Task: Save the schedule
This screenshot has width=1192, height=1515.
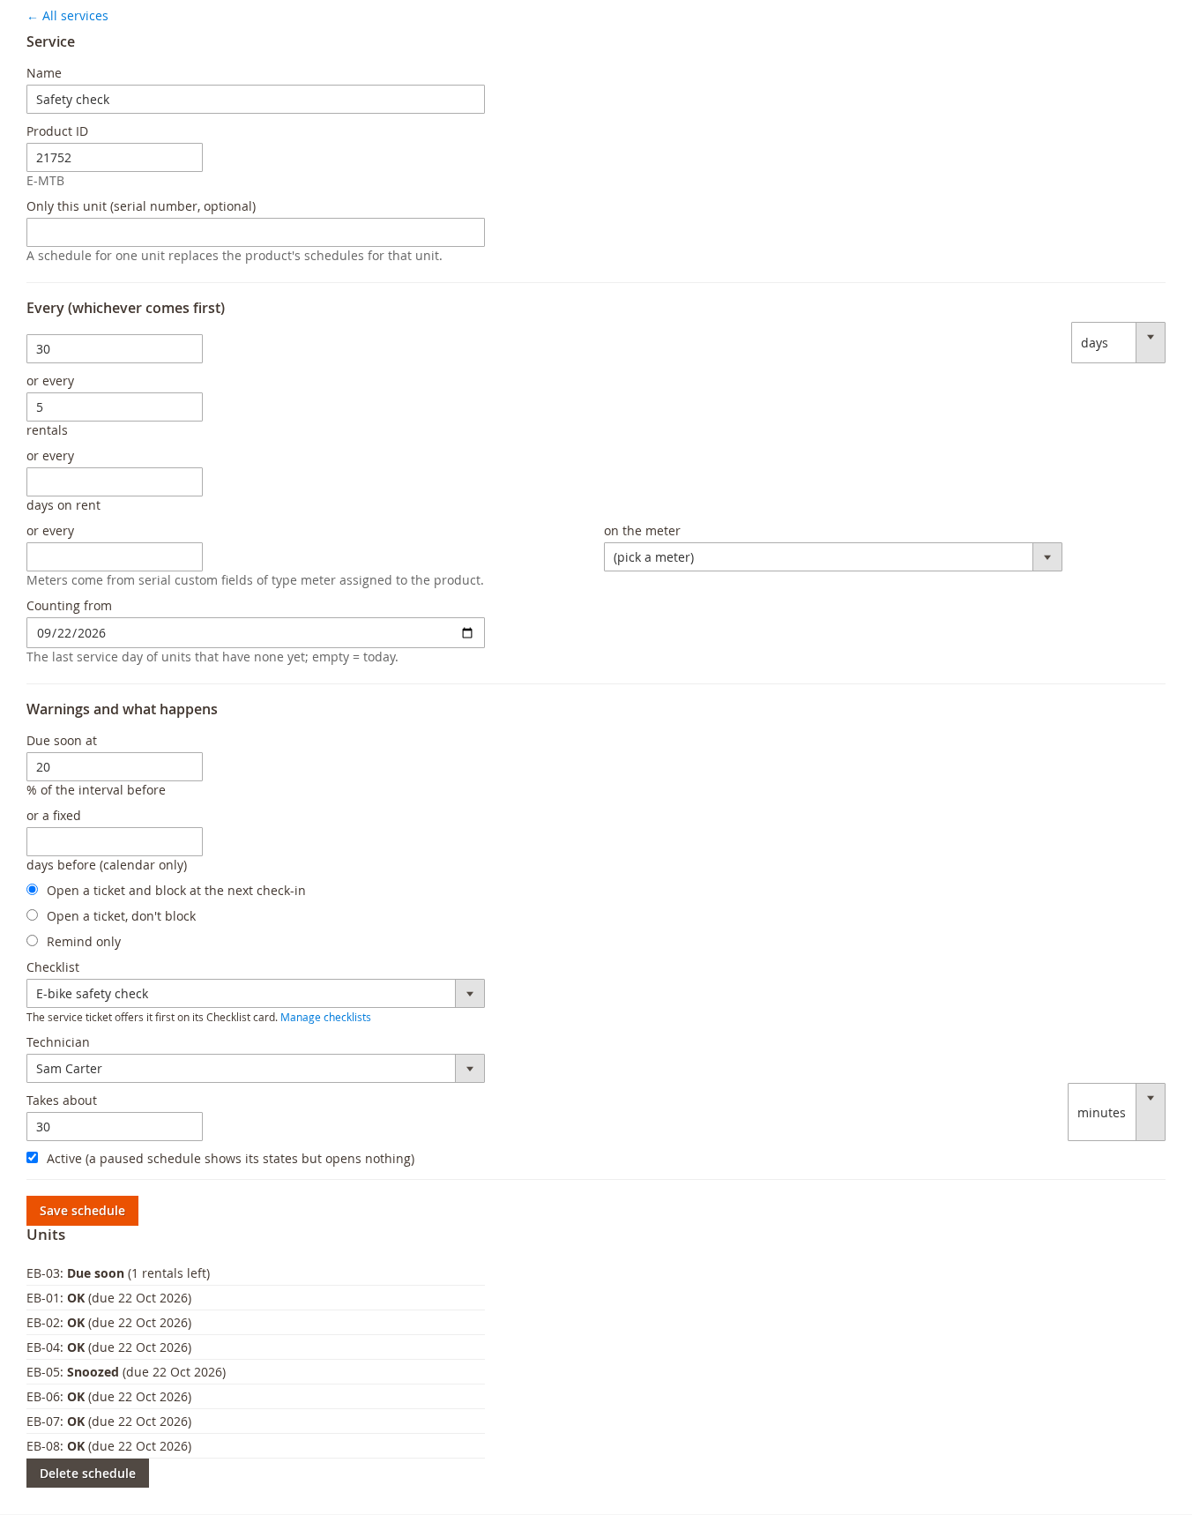Action: tap(82, 1211)
